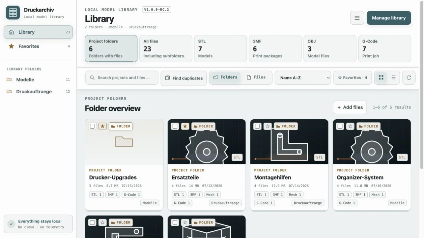Select the Drucker-Upgrades folder checkbox
424x238 pixels.
[92, 126]
